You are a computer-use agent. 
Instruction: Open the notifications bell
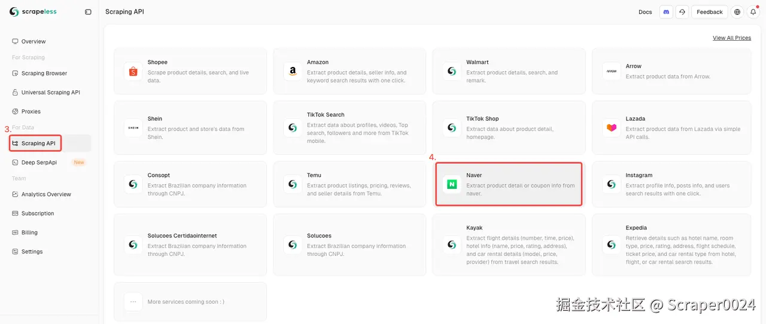pos(753,12)
